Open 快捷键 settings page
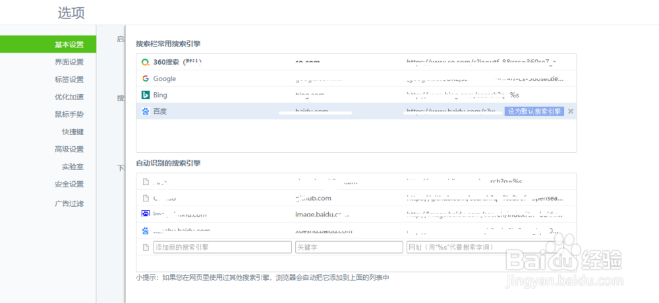This screenshot has height=303, width=659. click(72, 132)
